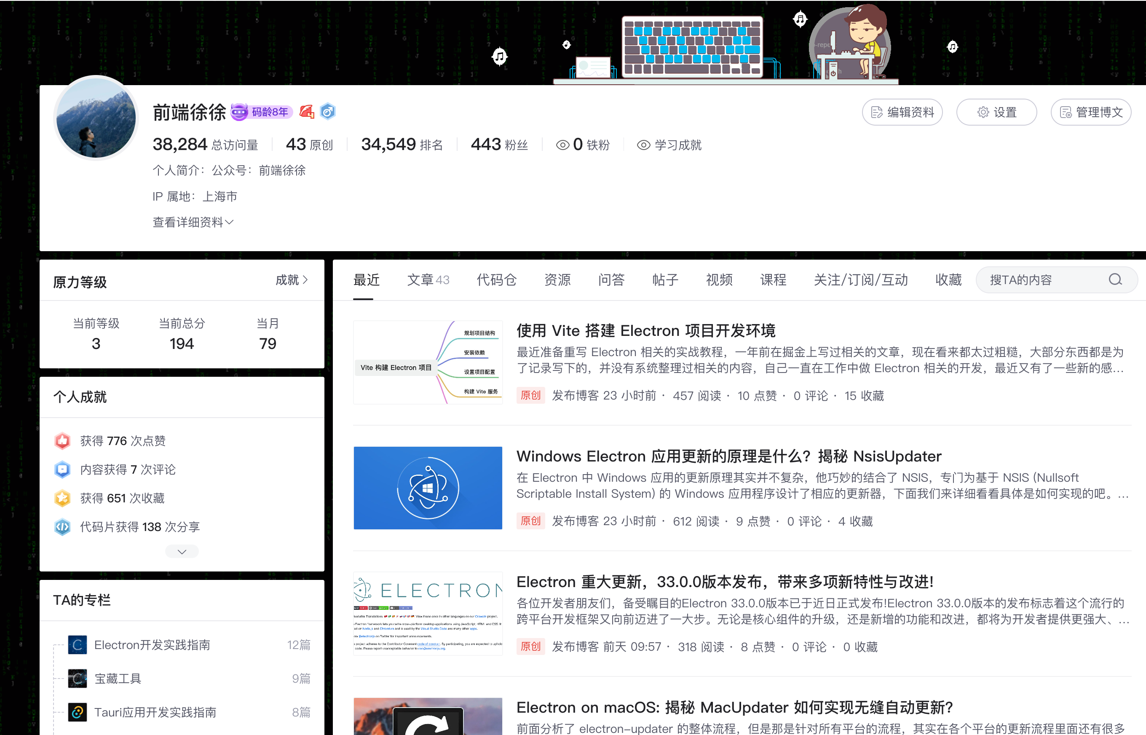Click the IP 属地：上海市 text
Image resolution: width=1146 pixels, height=735 pixels.
tap(195, 197)
